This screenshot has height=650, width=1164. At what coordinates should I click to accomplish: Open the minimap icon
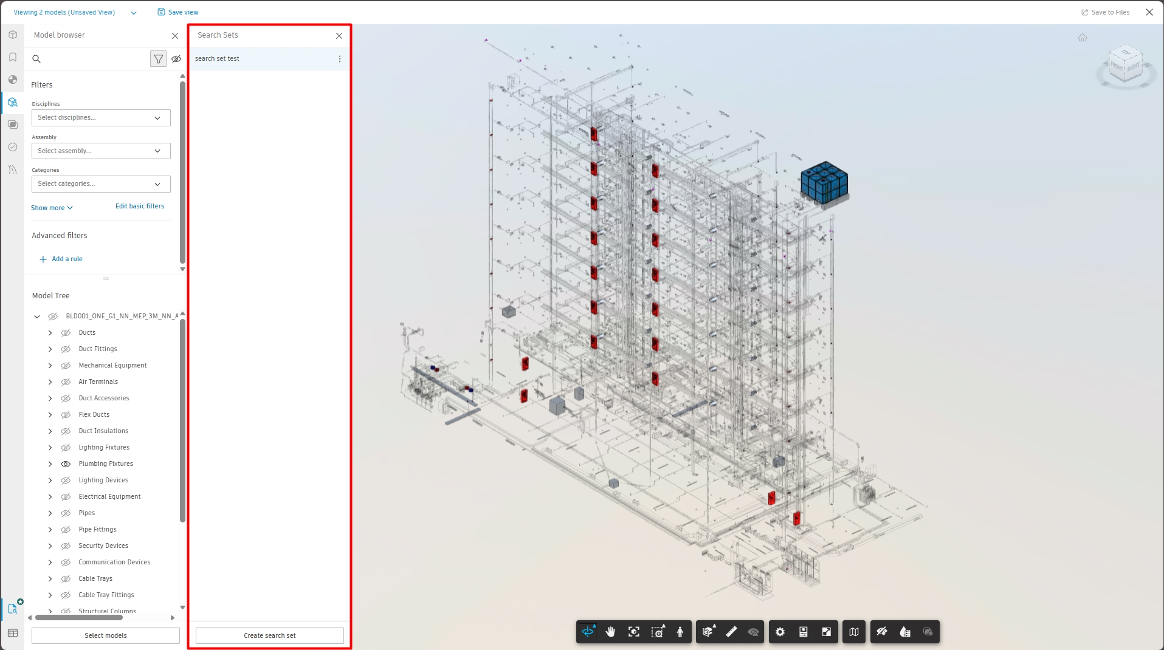(854, 632)
